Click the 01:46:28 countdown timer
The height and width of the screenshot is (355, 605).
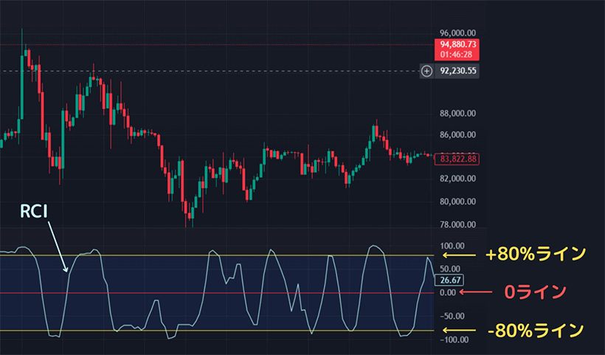457,55
